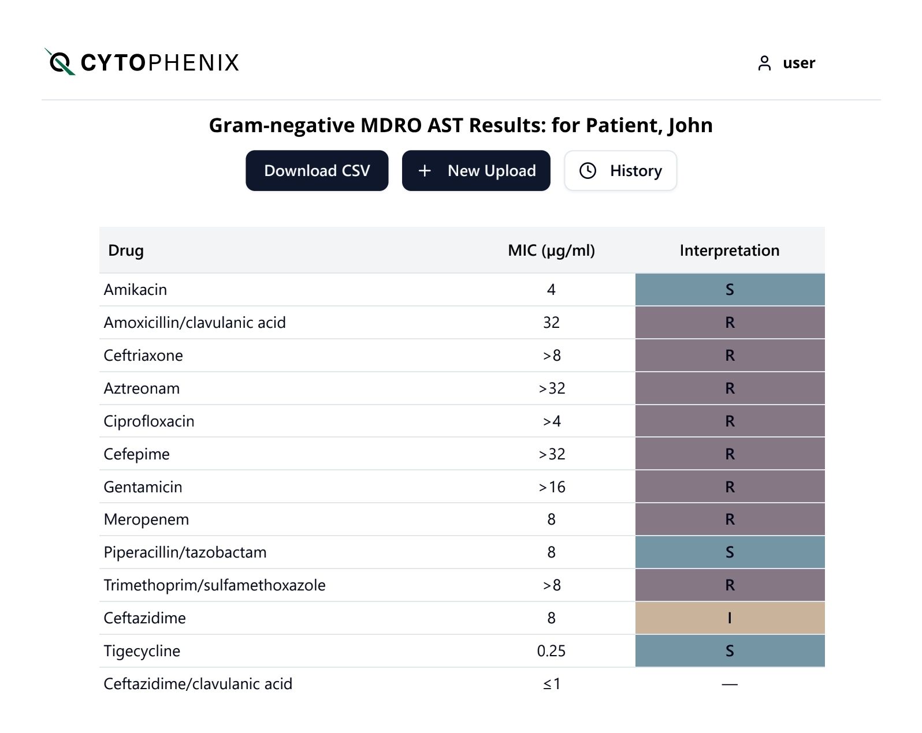Click the plus icon on New Upload
The image size is (922, 733).
[425, 170]
